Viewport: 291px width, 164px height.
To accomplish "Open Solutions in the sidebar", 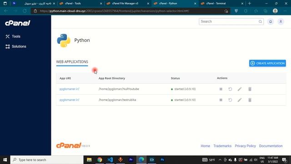I will (16, 46).
